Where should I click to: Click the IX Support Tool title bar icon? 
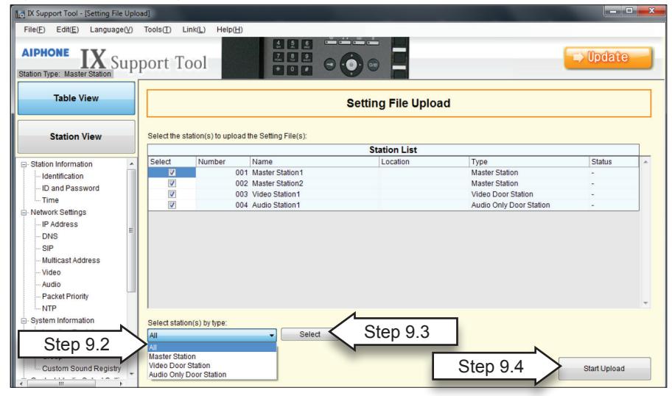point(20,14)
